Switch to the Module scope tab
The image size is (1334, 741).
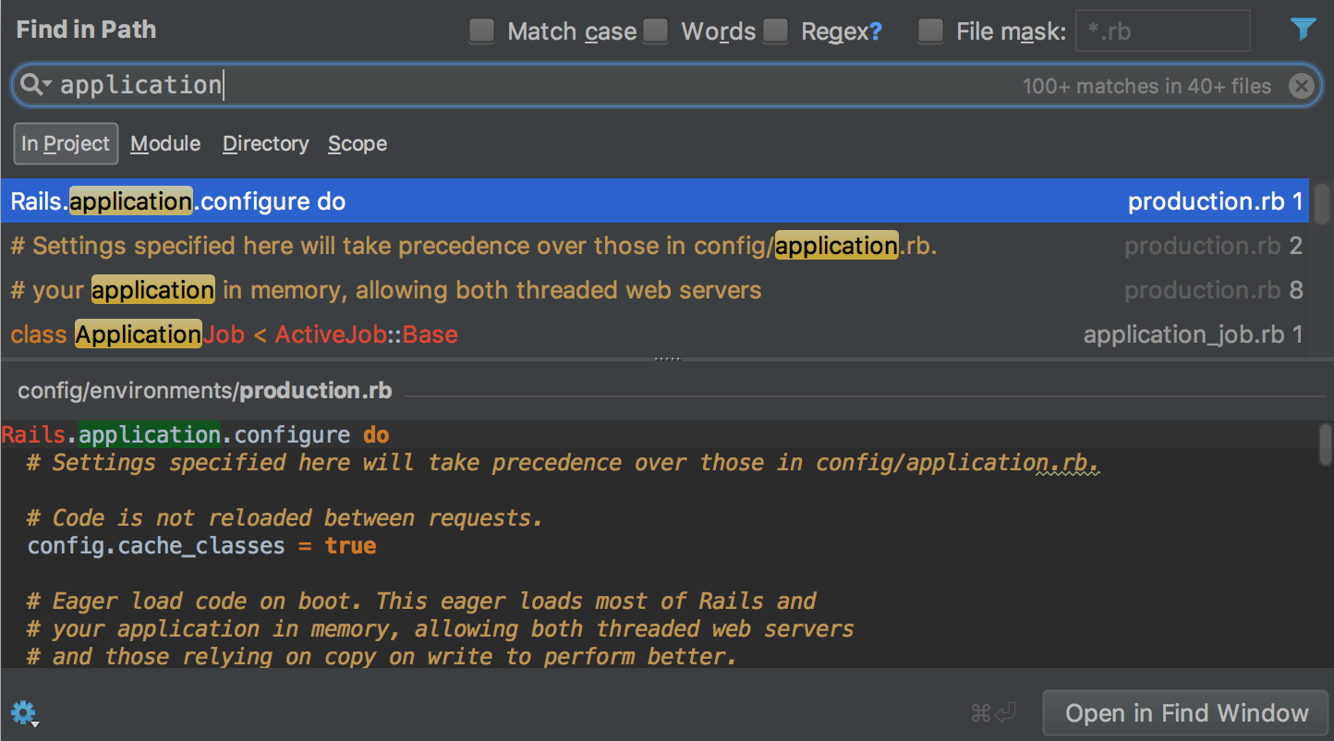(x=165, y=143)
